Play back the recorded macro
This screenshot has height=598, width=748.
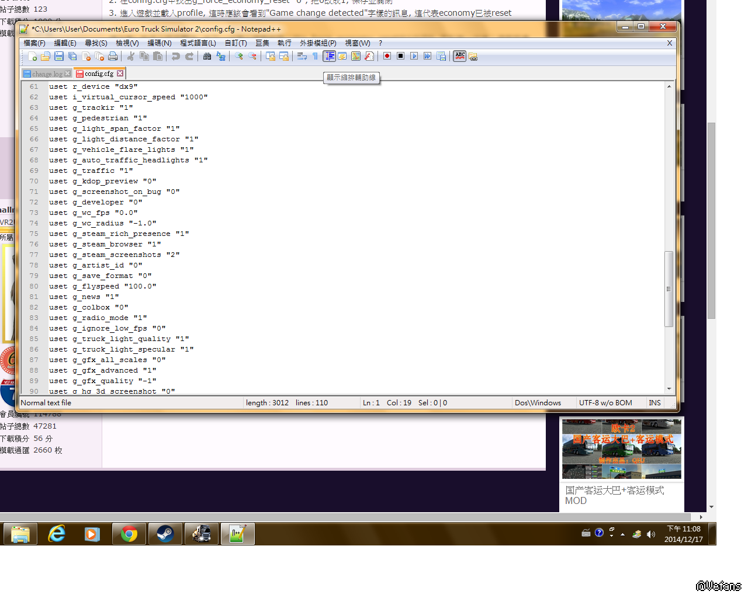[414, 56]
